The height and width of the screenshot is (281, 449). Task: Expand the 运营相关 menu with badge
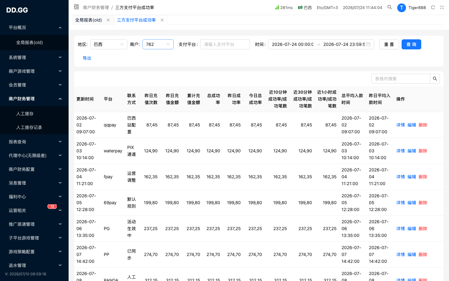34,210
